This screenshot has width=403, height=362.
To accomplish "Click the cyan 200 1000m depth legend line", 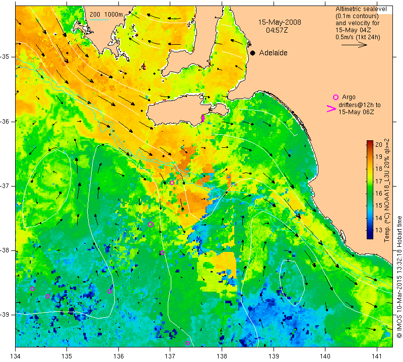I will 99,20.
